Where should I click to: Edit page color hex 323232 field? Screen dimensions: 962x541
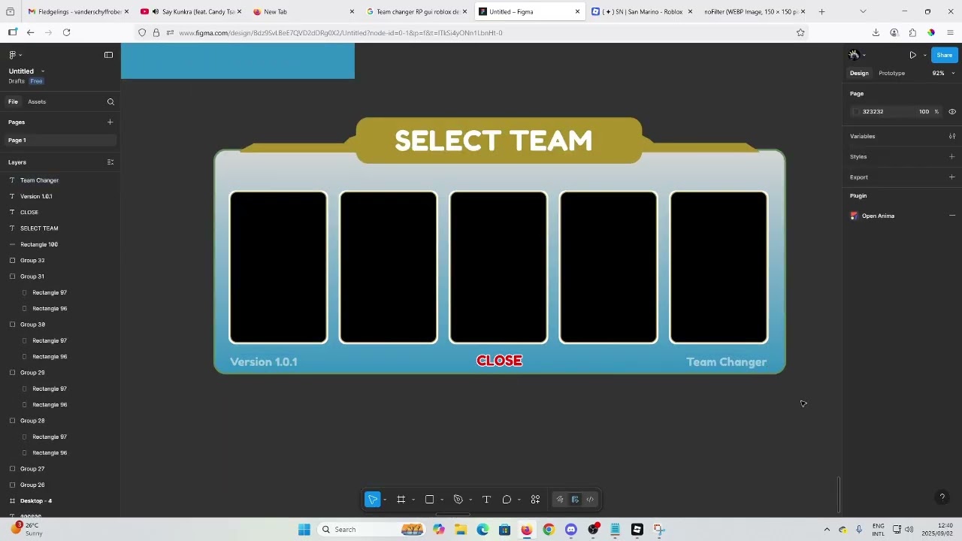885,112
